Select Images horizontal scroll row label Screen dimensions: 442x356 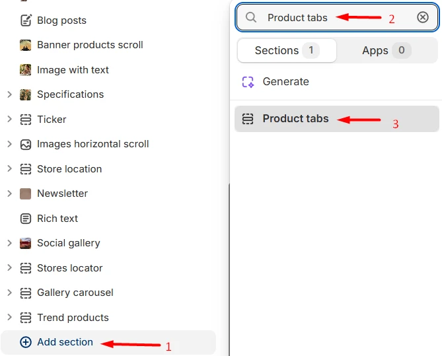(x=93, y=145)
